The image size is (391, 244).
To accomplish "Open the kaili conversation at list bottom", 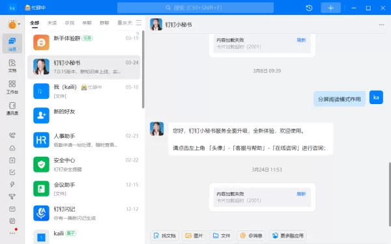I will pyautogui.click(x=84, y=236).
